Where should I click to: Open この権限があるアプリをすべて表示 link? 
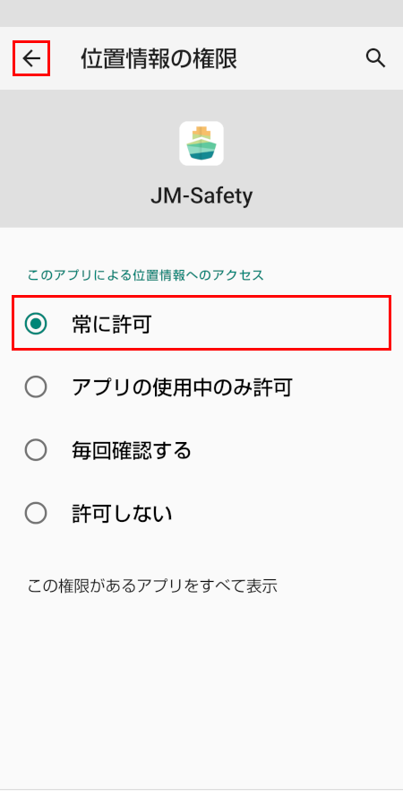pos(152,586)
